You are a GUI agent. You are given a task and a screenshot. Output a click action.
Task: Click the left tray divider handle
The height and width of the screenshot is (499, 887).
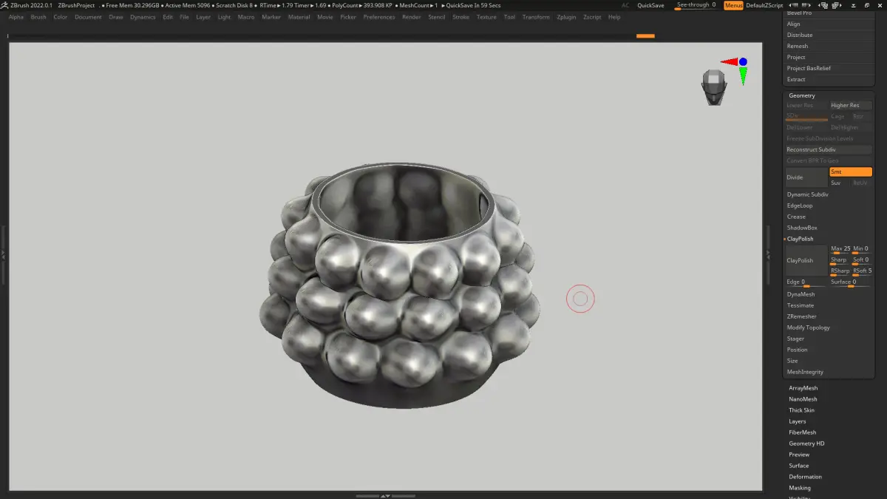3,254
